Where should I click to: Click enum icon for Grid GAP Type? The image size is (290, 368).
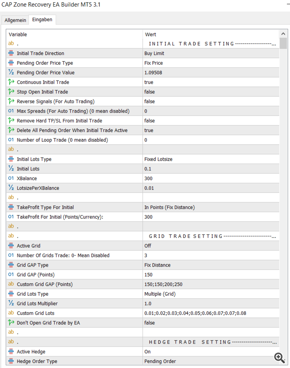coord(11,265)
